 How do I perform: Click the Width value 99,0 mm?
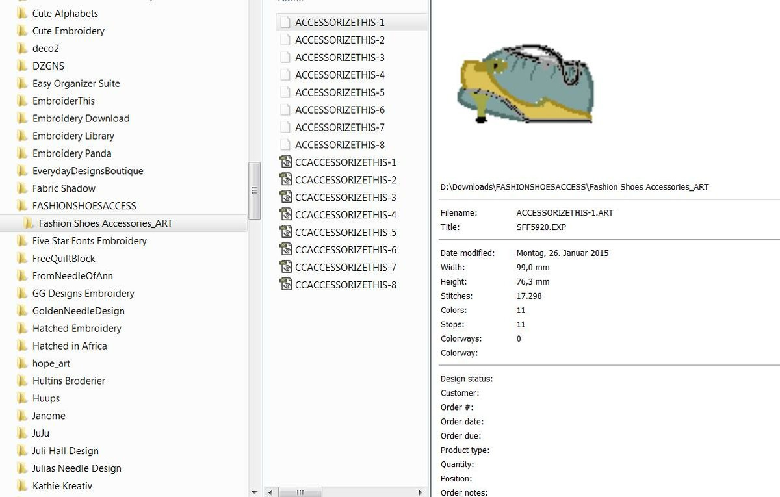pyautogui.click(x=533, y=268)
